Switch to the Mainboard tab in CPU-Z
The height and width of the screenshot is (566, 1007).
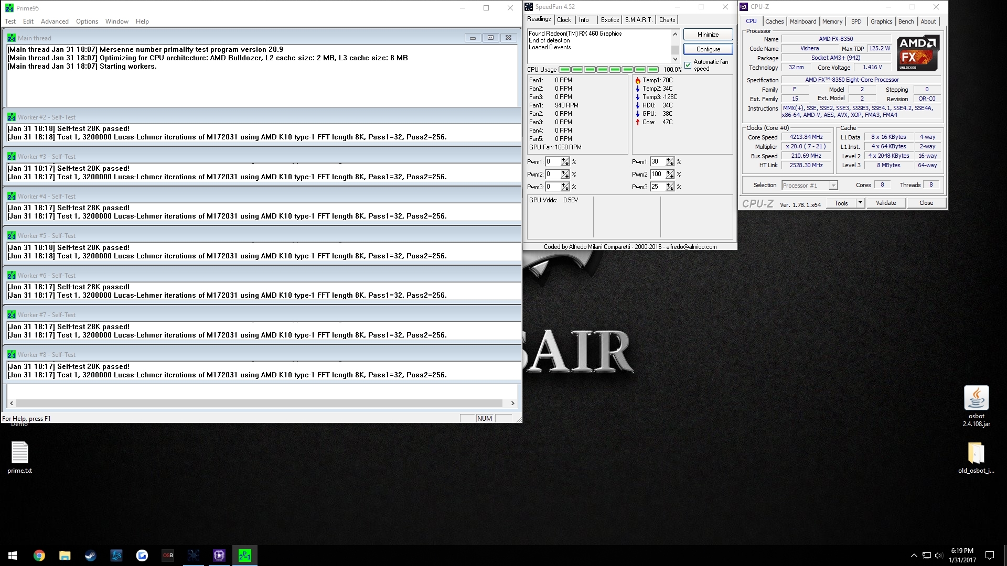802,21
